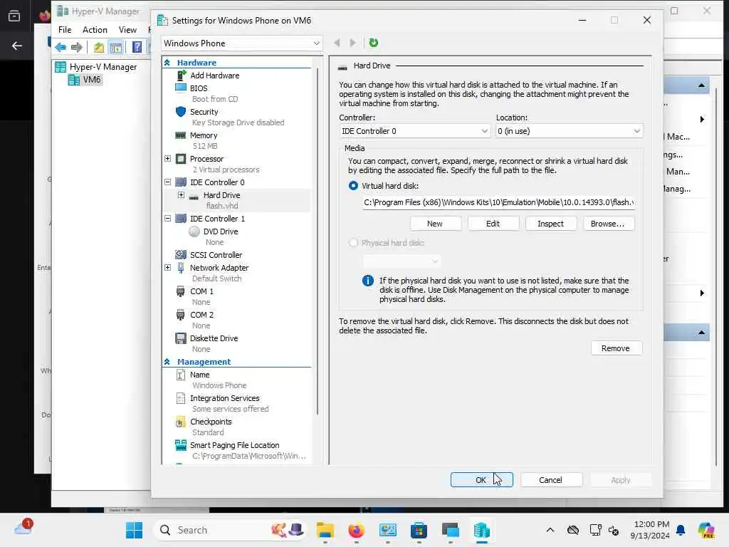Open the Controller dropdown

[414, 131]
